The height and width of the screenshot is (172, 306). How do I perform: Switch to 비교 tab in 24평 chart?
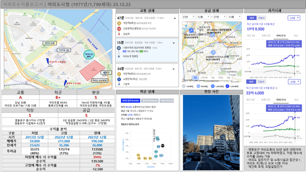click(x=296, y=36)
